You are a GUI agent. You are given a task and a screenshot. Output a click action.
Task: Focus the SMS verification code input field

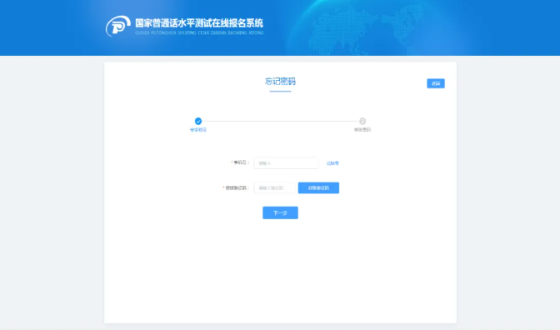click(x=275, y=187)
